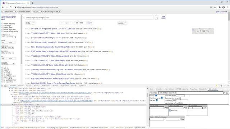Viewport: 230px width, 129px height.
Task: Toggle 'bundle duplicates'
Action: [x=2, y=29]
